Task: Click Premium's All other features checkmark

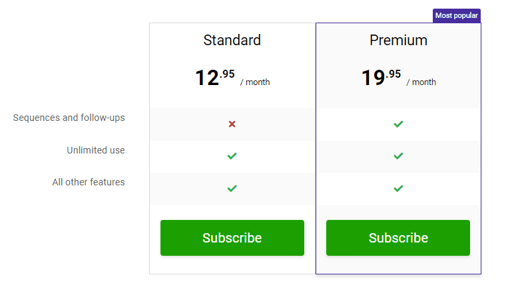Action: click(x=398, y=188)
